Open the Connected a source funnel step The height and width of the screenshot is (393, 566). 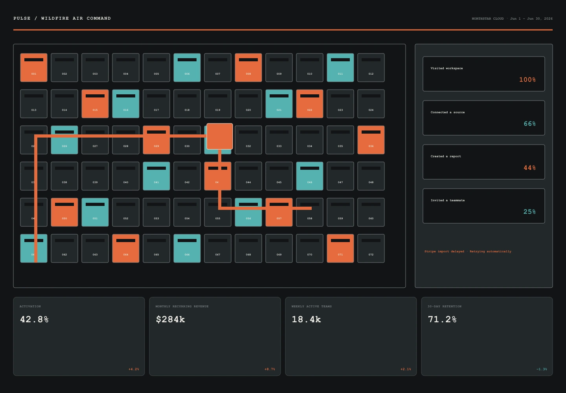(484, 118)
